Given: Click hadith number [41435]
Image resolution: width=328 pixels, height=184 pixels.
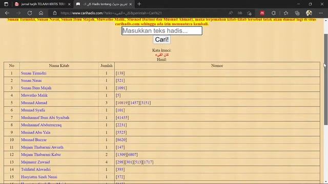Looking at the screenshot, I should tap(122, 118).
